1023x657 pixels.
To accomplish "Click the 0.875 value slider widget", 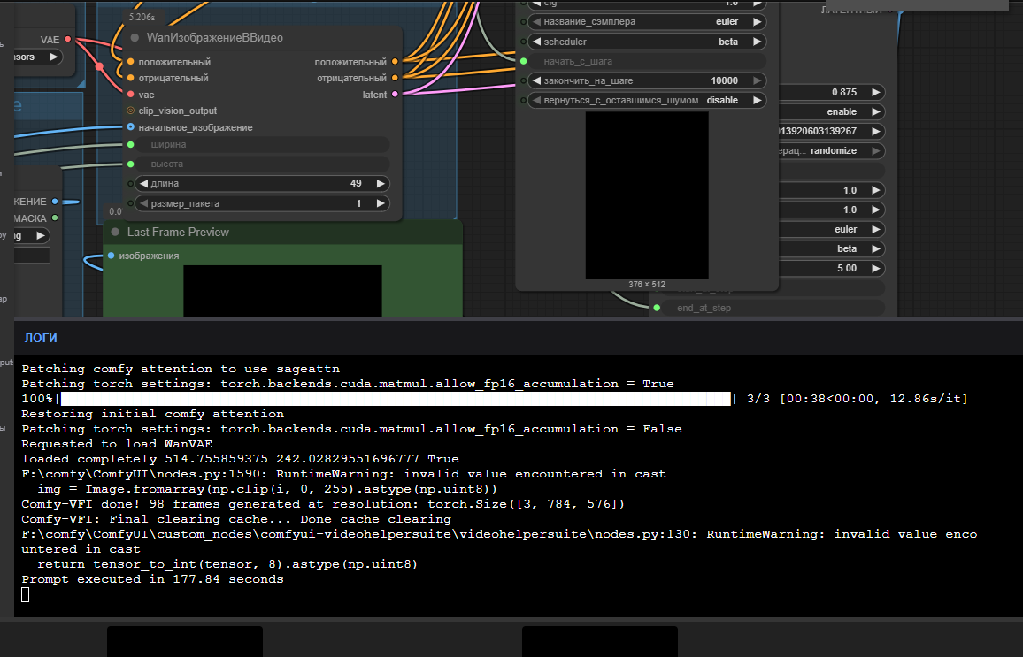I will click(x=832, y=93).
